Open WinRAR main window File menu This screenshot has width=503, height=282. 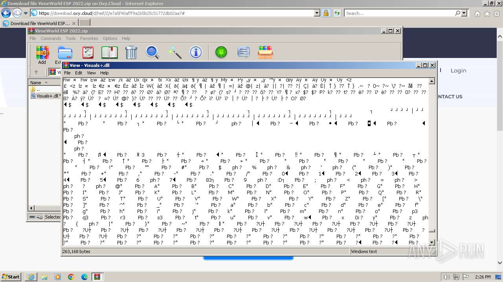click(x=33, y=38)
